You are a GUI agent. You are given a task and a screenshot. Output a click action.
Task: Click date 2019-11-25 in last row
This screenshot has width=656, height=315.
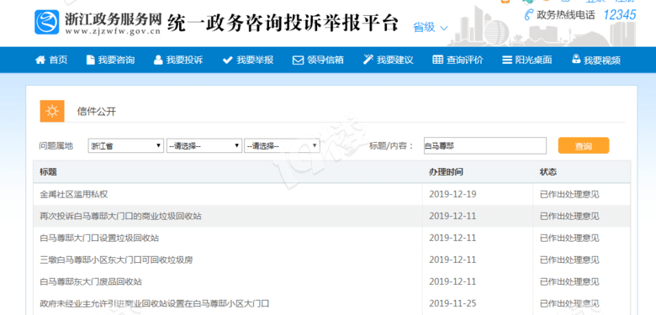coord(452,304)
